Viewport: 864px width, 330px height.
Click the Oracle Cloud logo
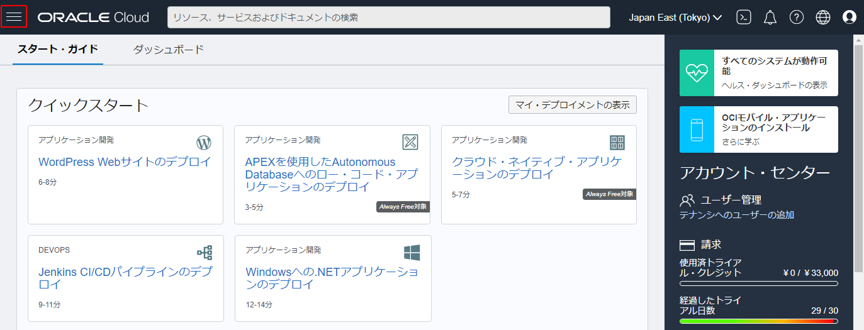point(93,18)
